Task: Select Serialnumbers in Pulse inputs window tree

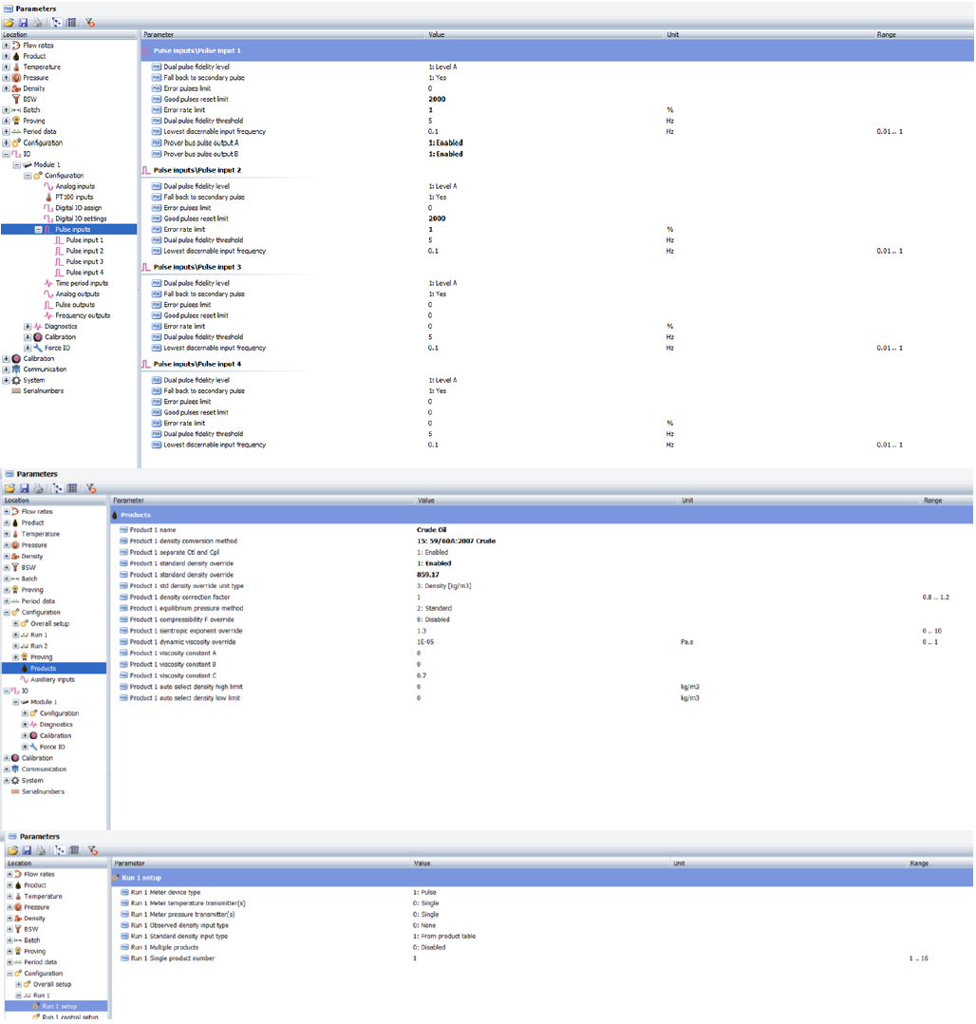Action: click(x=43, y=391)
